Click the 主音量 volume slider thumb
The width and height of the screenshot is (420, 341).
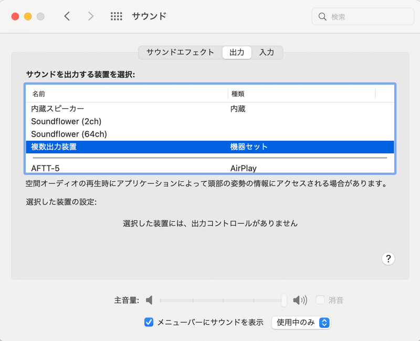pyautogui.click(x=284, y=300)
